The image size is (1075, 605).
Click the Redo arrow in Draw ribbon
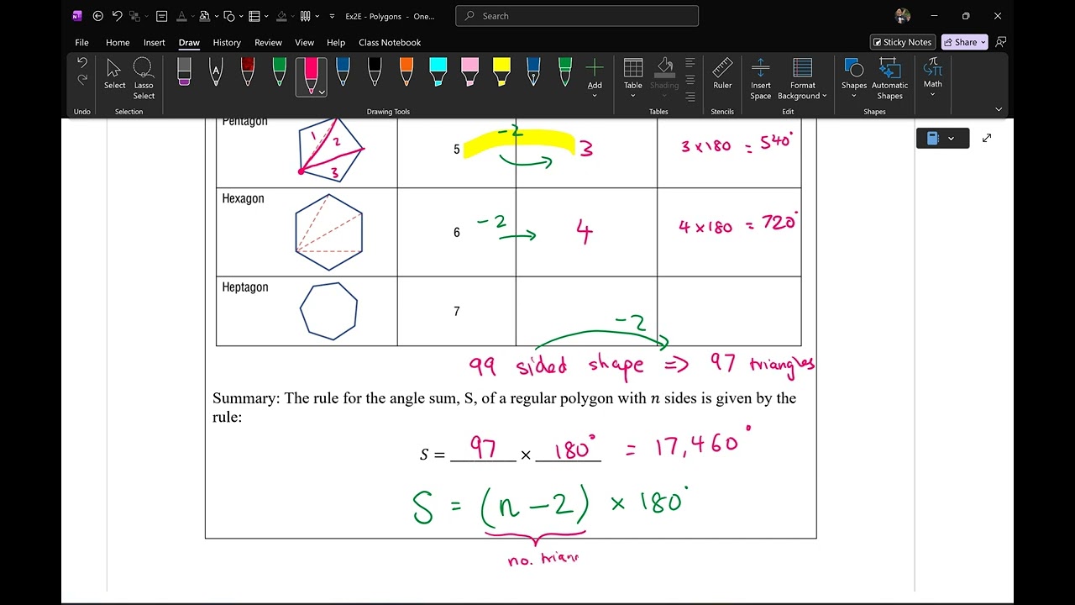82,80
